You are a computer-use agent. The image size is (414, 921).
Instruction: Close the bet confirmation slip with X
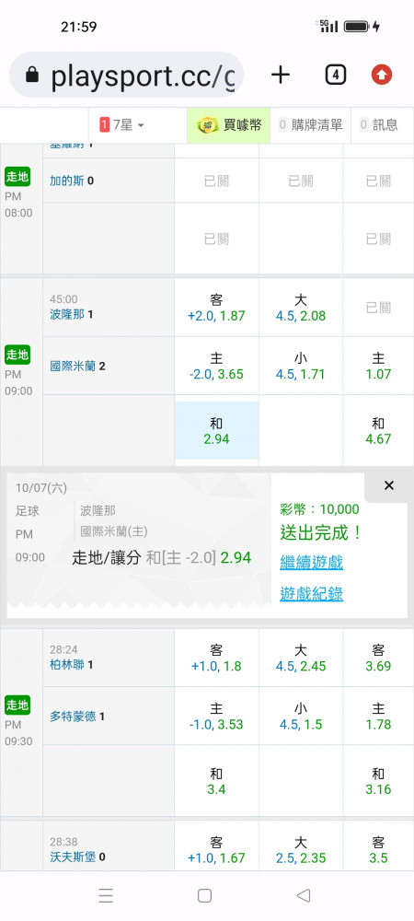point(389,485)
